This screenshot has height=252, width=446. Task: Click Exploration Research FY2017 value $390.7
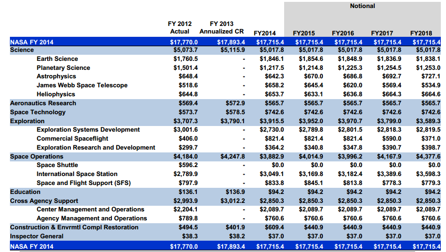[392, 148]
